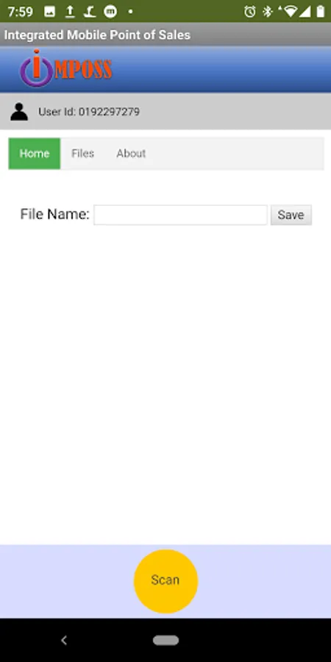Tap the 7:59 clock in status bar
331x662 pixels.
20,11
